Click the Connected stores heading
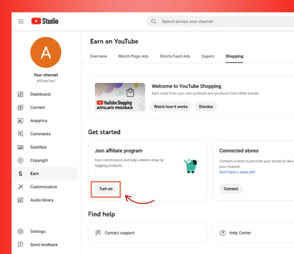The image size is (294, 254). click(239, 151)
